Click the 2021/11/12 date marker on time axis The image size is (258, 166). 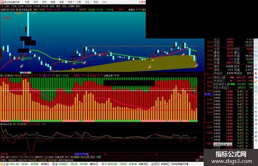81,154
